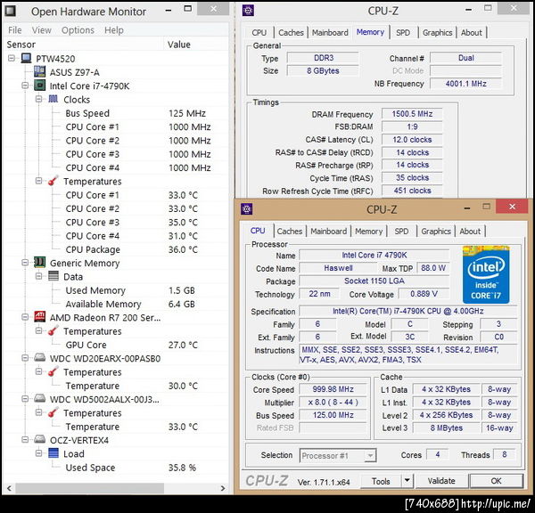The image size is (535, 513).
Task: Select the Bus Speed sensor row
Action: point(116,113)
